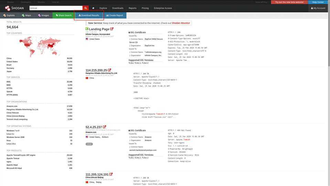330x186 pixels.
Task: Open the Downloads menu item
Action: pos(118,8)
